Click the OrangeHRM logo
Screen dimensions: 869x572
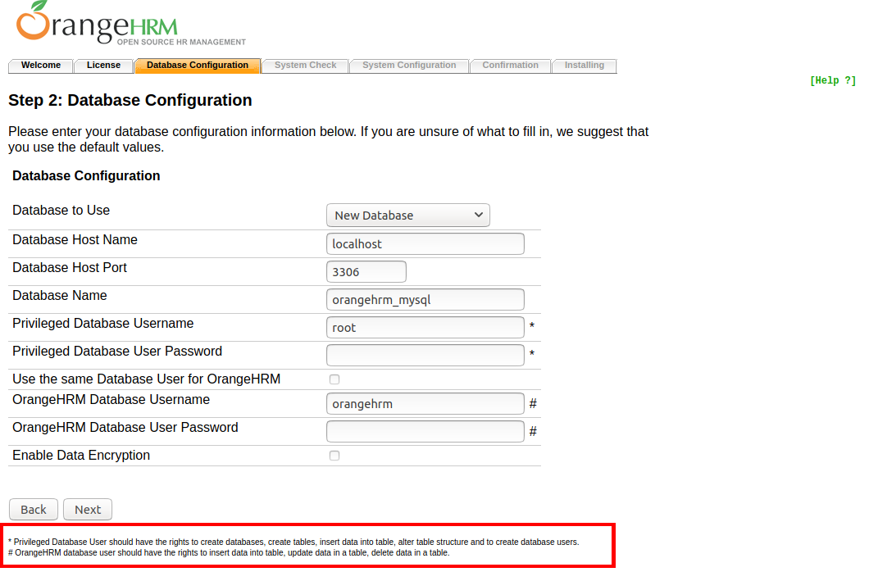click(131, 25)
